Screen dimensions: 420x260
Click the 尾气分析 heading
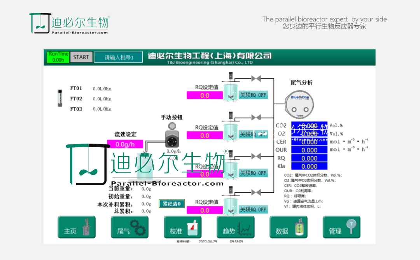point(302,83)
